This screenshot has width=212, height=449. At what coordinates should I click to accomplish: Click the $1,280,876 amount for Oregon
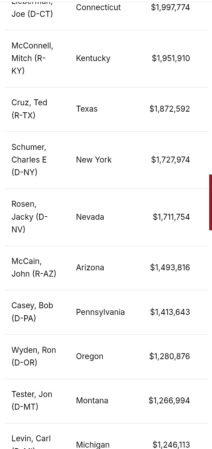coord(170,356)
